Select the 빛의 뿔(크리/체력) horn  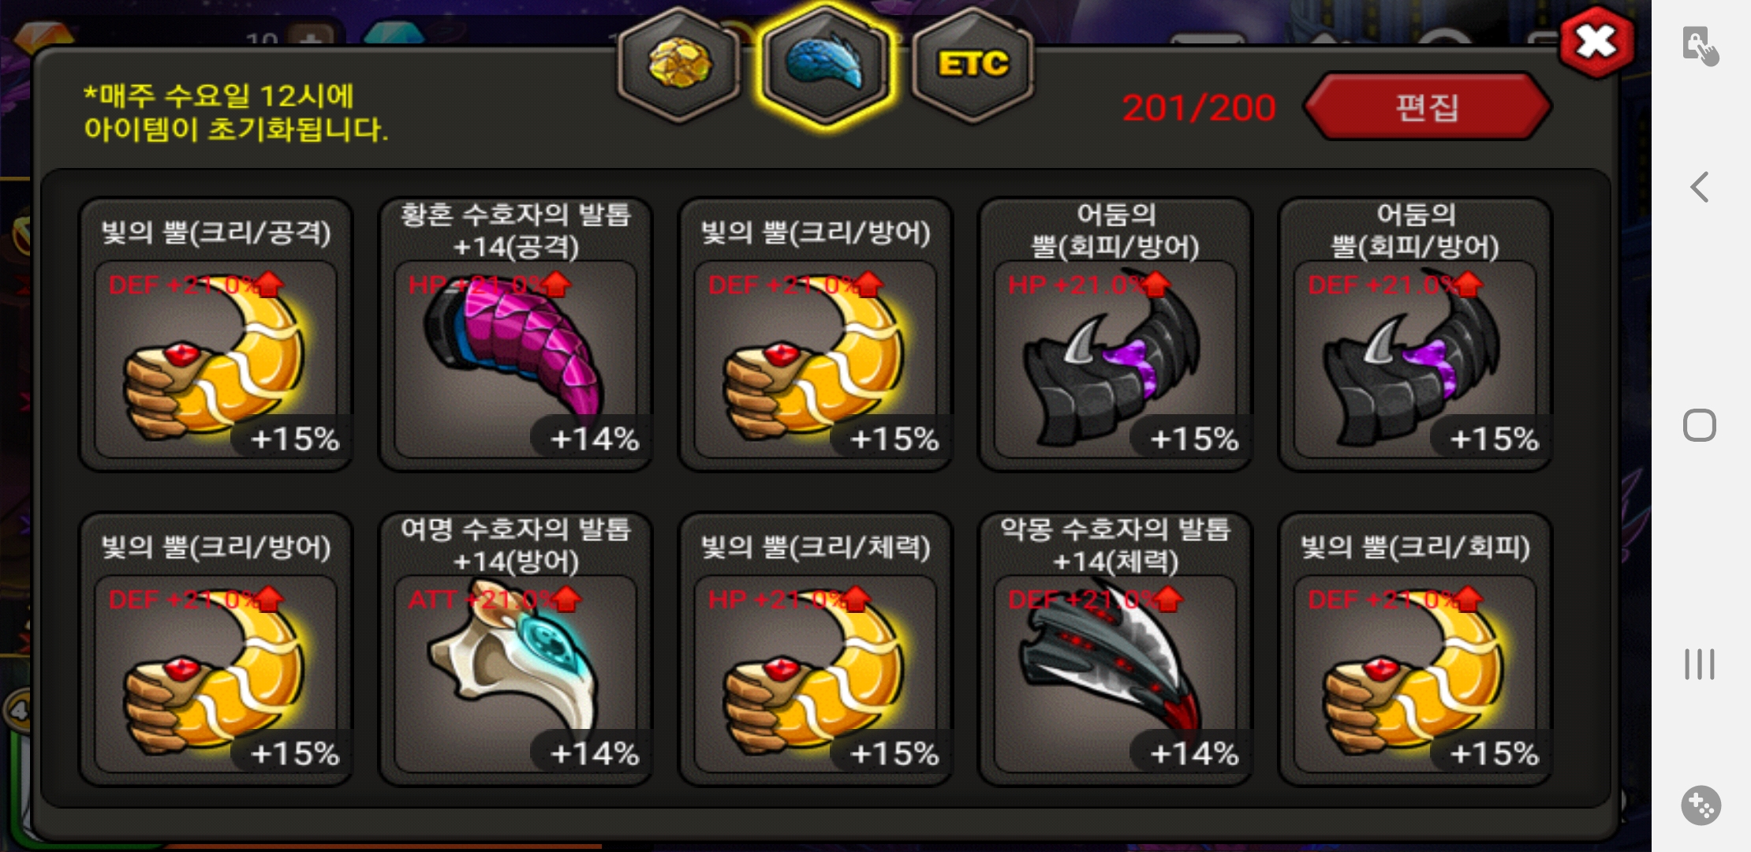point(815,649)
